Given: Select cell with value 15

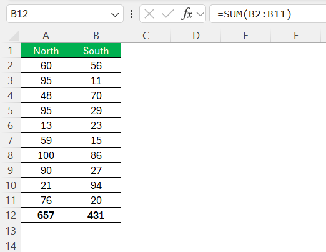Looking at the screenshot, I should (96, 140).
